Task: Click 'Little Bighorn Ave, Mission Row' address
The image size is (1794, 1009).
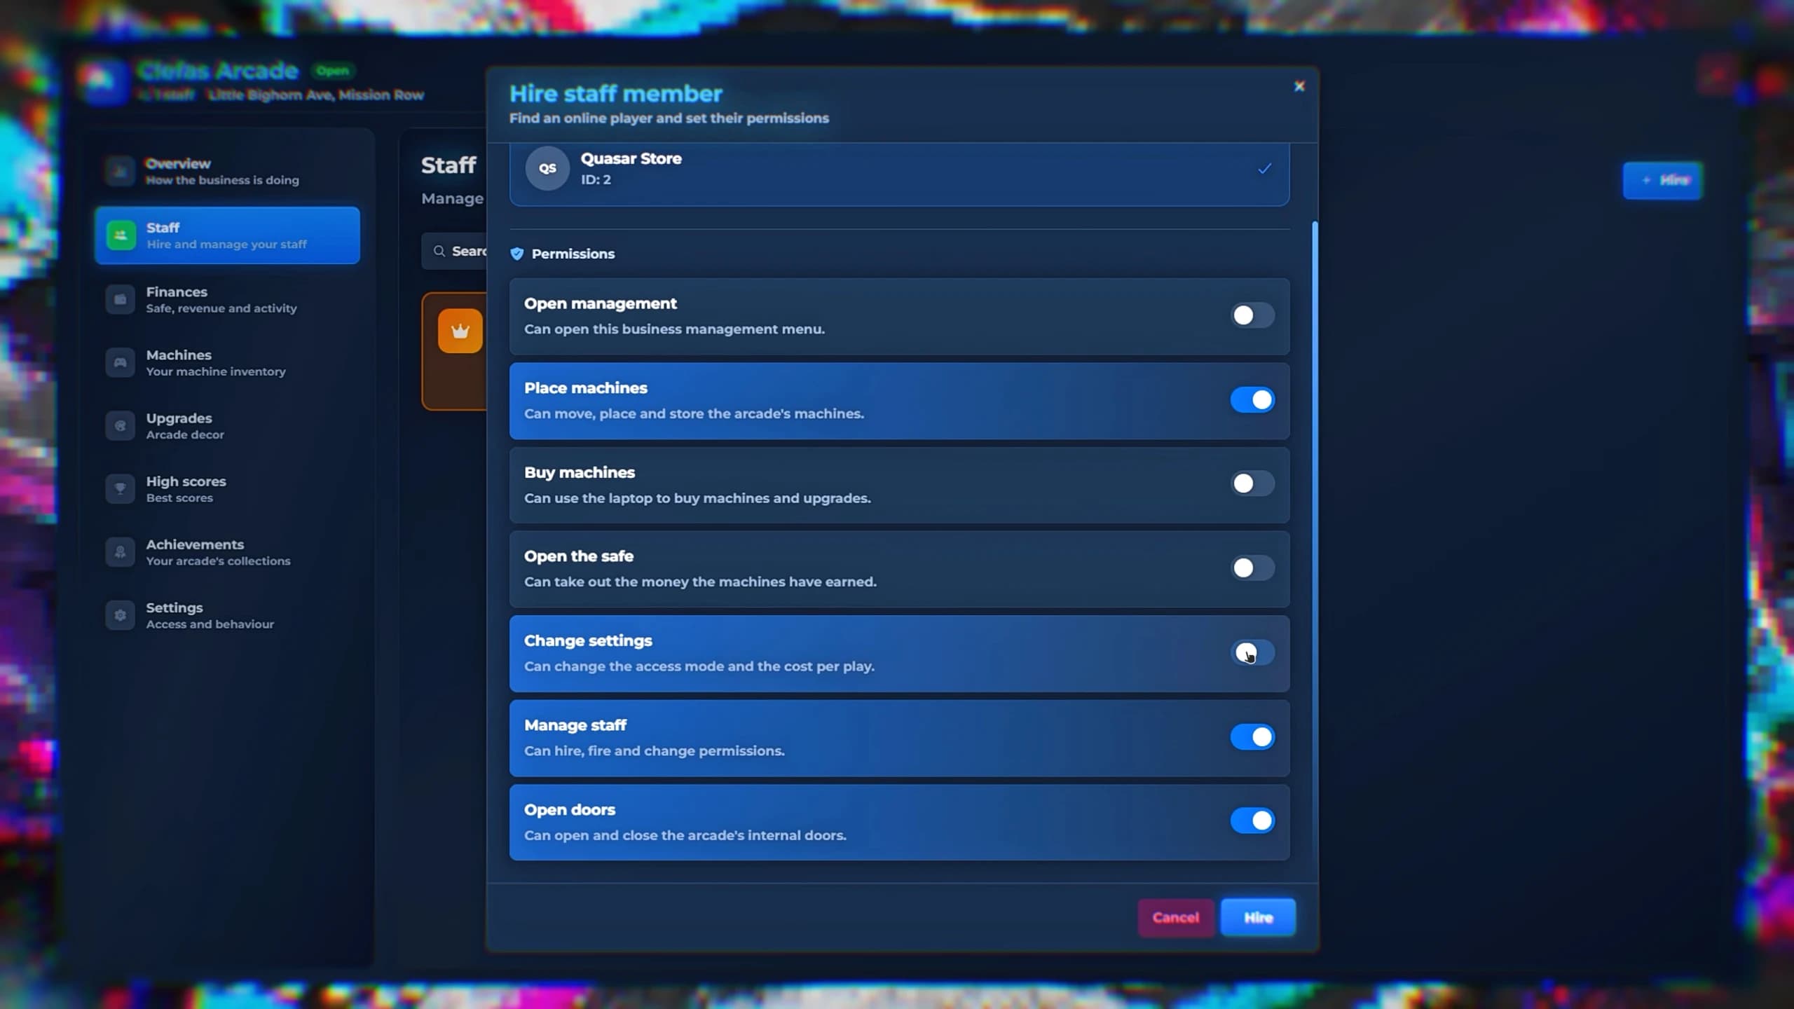Action: pyautogui.click(x=316, y=95)
